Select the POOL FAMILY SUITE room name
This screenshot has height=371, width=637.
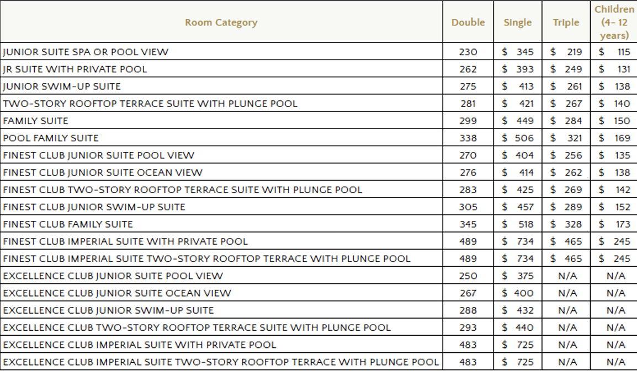point(50,138)
